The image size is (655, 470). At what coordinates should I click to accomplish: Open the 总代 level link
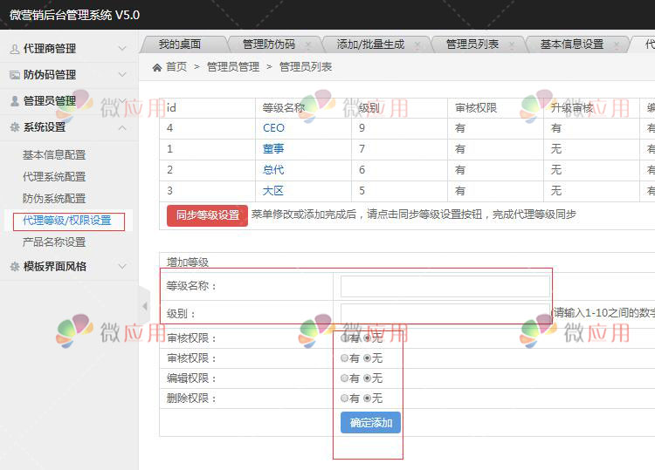pos(273,170)
